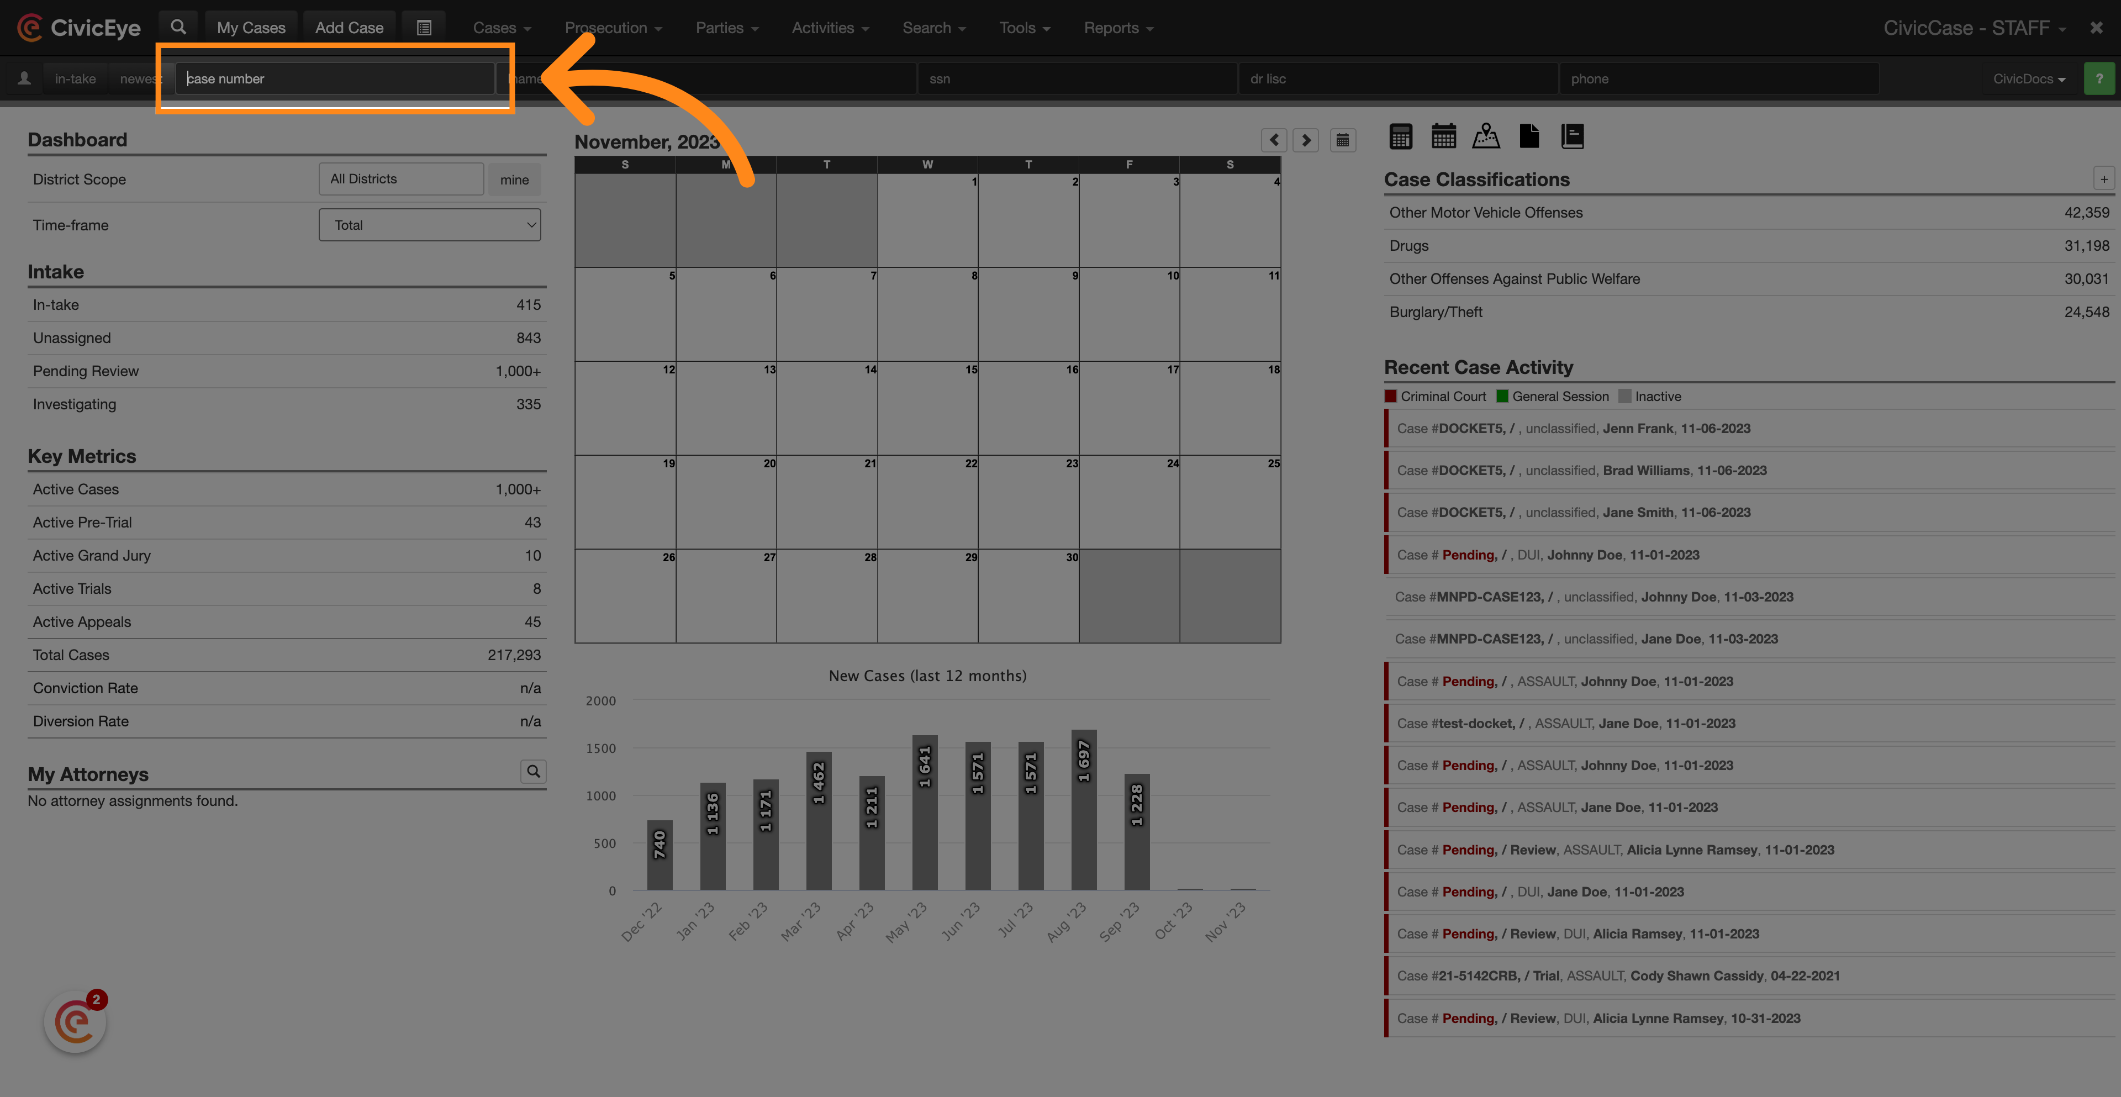Screen dimensions: 2121x1097
Task: Click the small calendar icon beside month arrows
Action: (1343, 140)
